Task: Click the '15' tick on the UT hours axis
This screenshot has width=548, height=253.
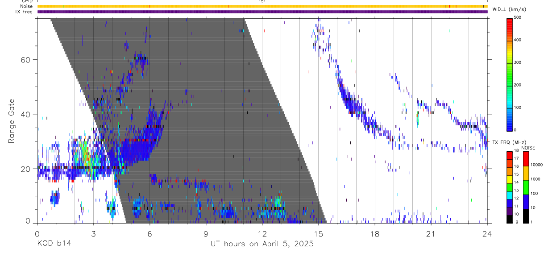Action: tap(318, 233)
